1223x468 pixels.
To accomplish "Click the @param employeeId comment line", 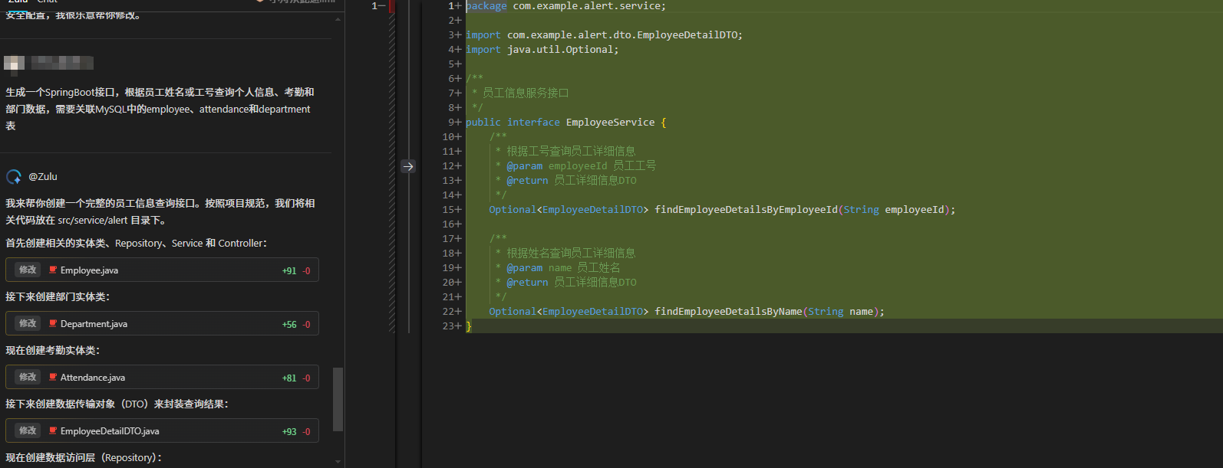I will [575, 166].
